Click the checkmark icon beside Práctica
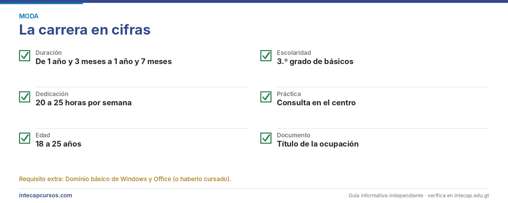 click(266, 97)
